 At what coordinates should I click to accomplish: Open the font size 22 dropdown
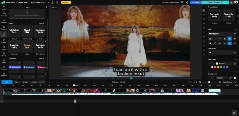click(215, 39)
